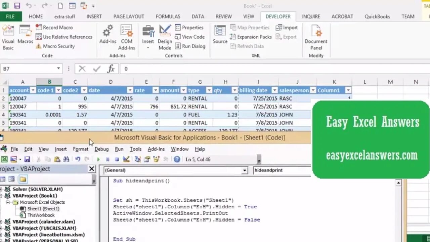This screenshot has height=242, width=430.
Task: Toggle Design Mode icon in VBA toolbar
Action: [x=126, y=159]
